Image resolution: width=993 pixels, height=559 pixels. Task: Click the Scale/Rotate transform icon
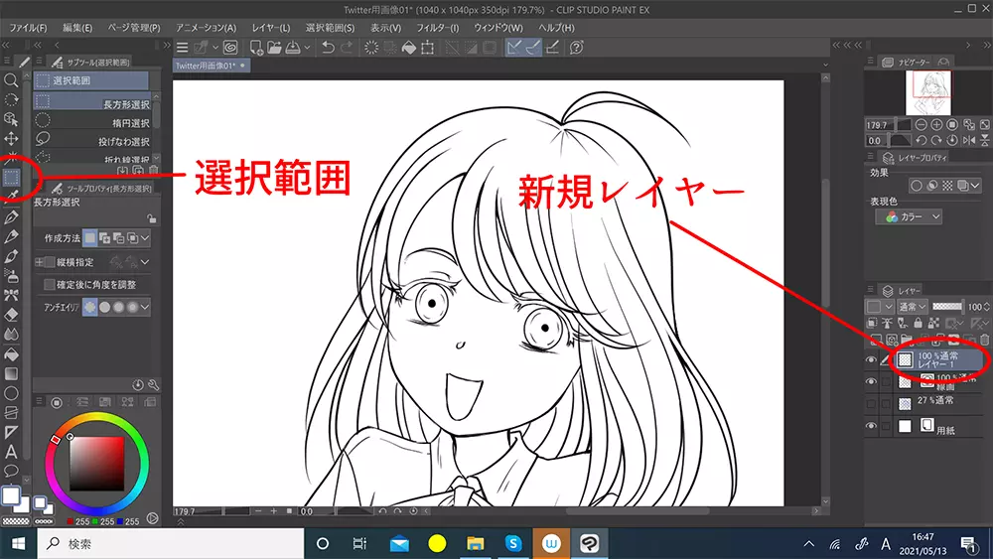click(x=427, y=48)
